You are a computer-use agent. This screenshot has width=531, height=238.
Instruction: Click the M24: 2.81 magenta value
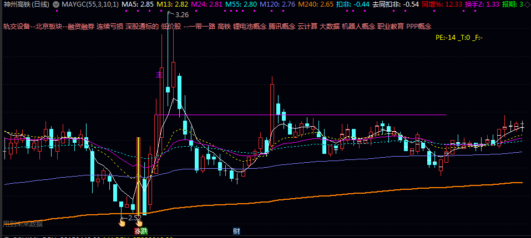coord(206,5)
